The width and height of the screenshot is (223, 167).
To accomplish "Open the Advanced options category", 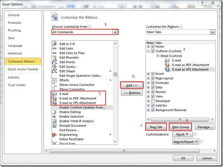I will [x=15, y=54].
